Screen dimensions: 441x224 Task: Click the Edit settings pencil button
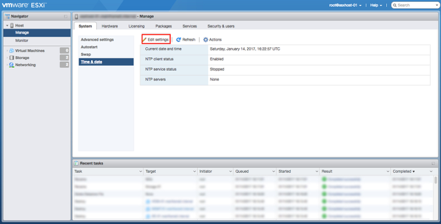[156, 40]
